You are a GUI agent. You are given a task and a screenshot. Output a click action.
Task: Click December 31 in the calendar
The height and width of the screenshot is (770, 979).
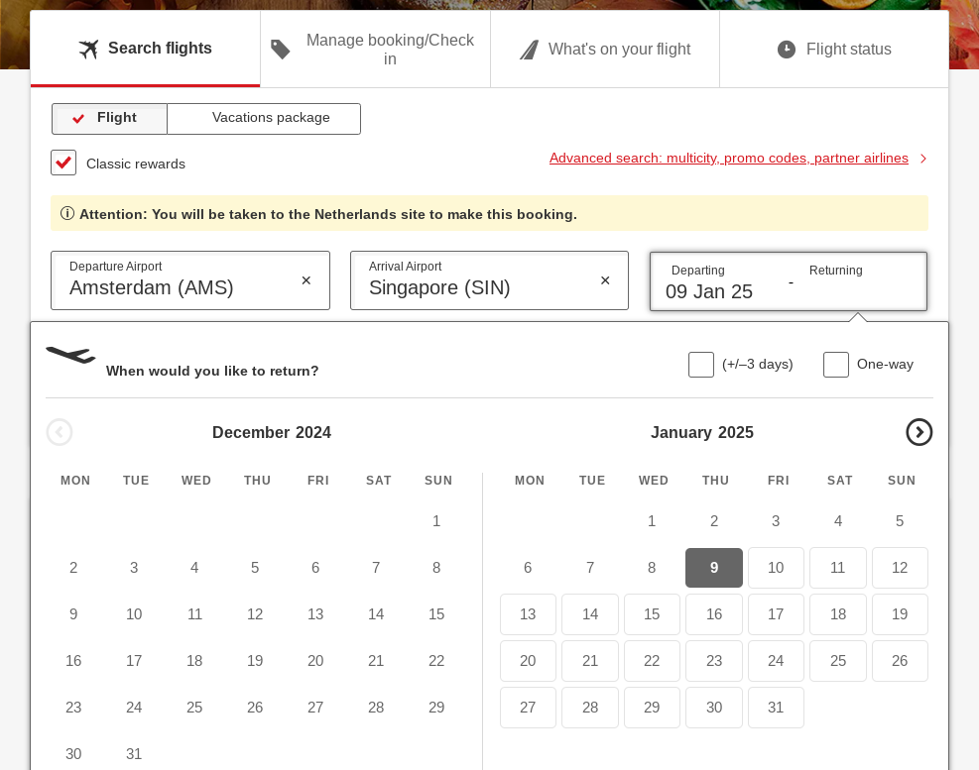click(134, 754)
